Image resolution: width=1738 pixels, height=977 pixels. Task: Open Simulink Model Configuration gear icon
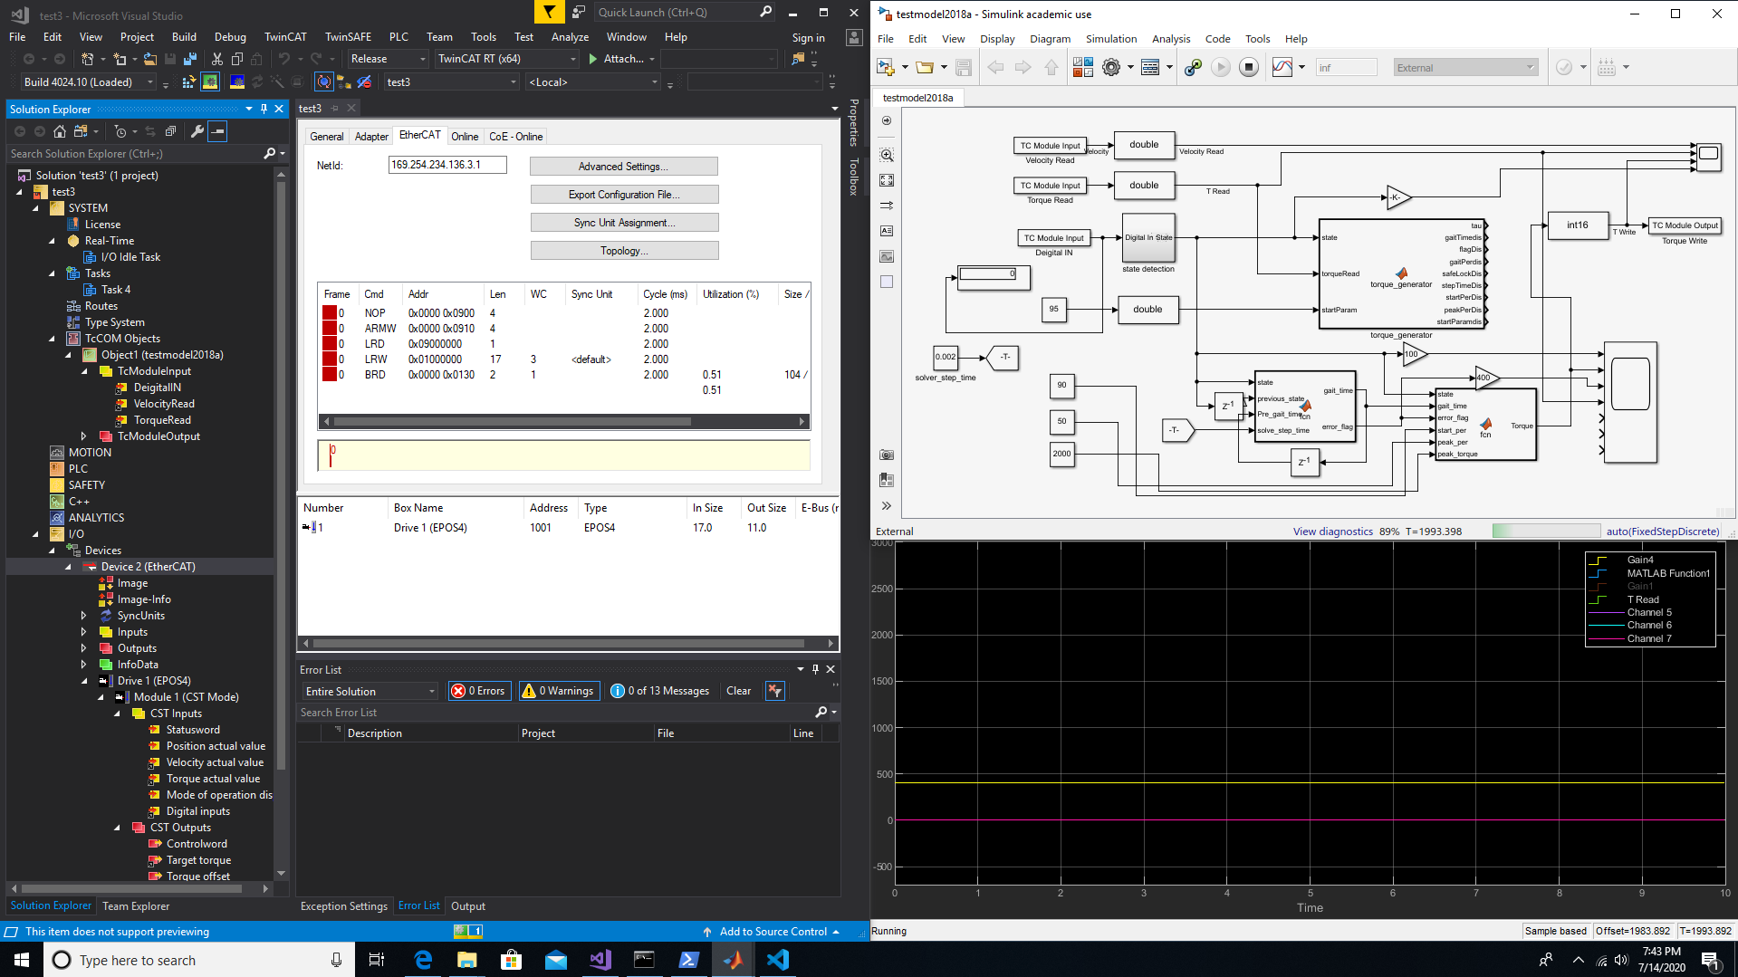click(1111, 67)
